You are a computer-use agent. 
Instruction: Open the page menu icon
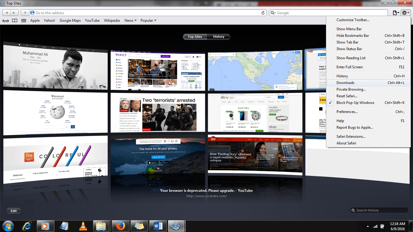click(395, 13)
